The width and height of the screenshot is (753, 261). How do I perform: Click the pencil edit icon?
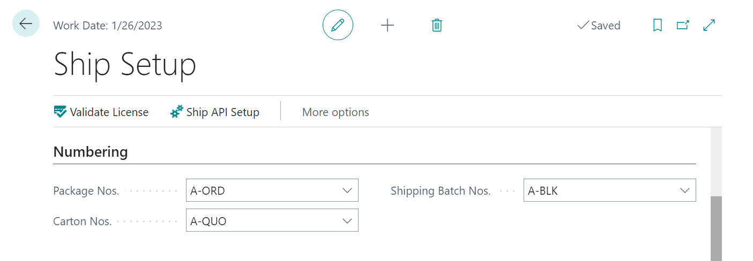pyautogui.click(x=338, y=25)
